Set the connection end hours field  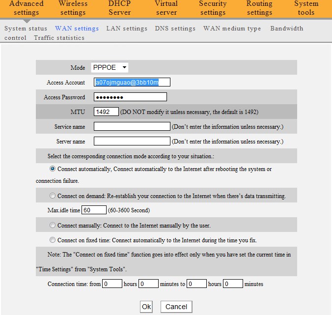click(196, 284)
